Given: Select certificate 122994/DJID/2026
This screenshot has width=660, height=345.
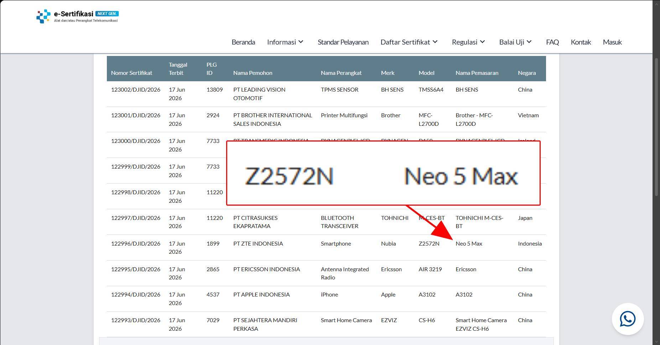Looking at the screenshot, I should (136, 294).
